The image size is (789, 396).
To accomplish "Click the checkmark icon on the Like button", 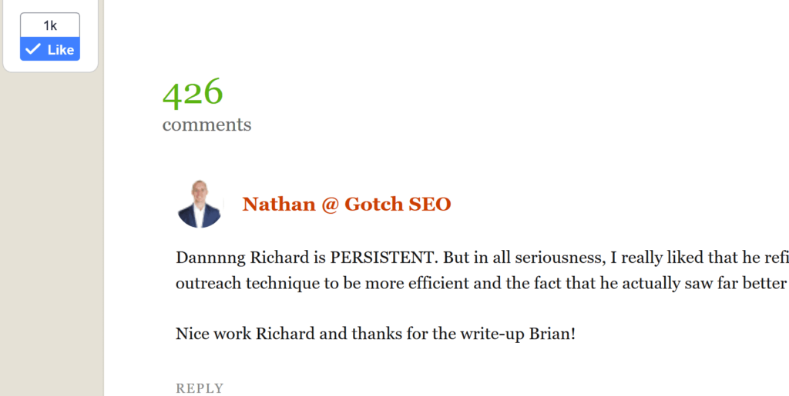I will point(32,49).
